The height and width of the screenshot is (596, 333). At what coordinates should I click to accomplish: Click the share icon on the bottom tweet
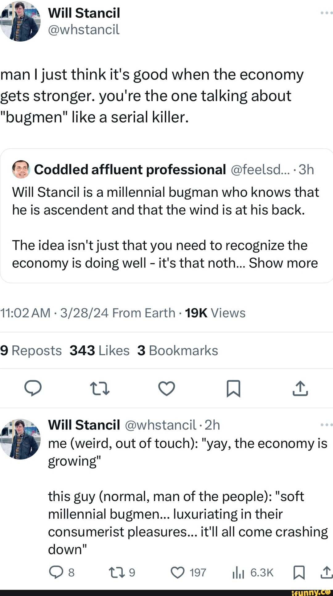(x=325, y=572)
